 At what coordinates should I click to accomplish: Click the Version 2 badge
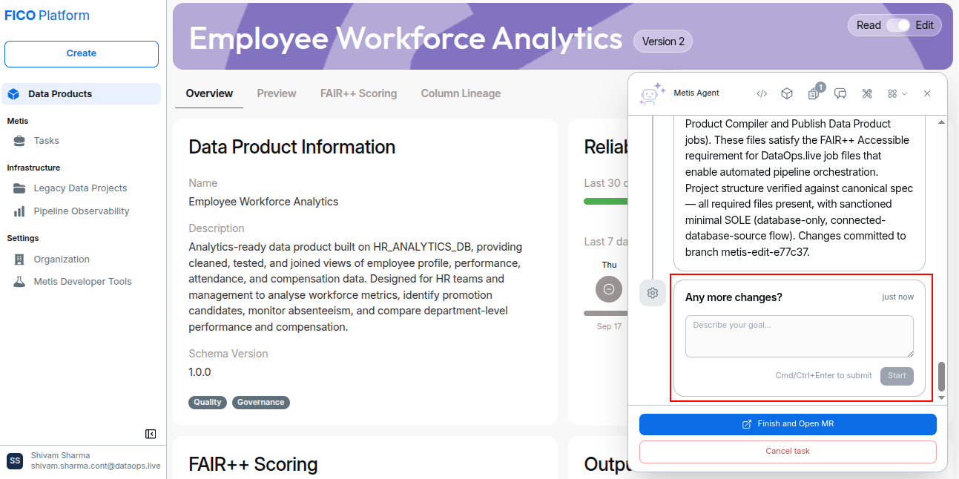[x=663, y=42]
